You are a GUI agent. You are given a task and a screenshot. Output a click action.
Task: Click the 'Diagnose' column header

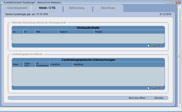tap(76, 32)
